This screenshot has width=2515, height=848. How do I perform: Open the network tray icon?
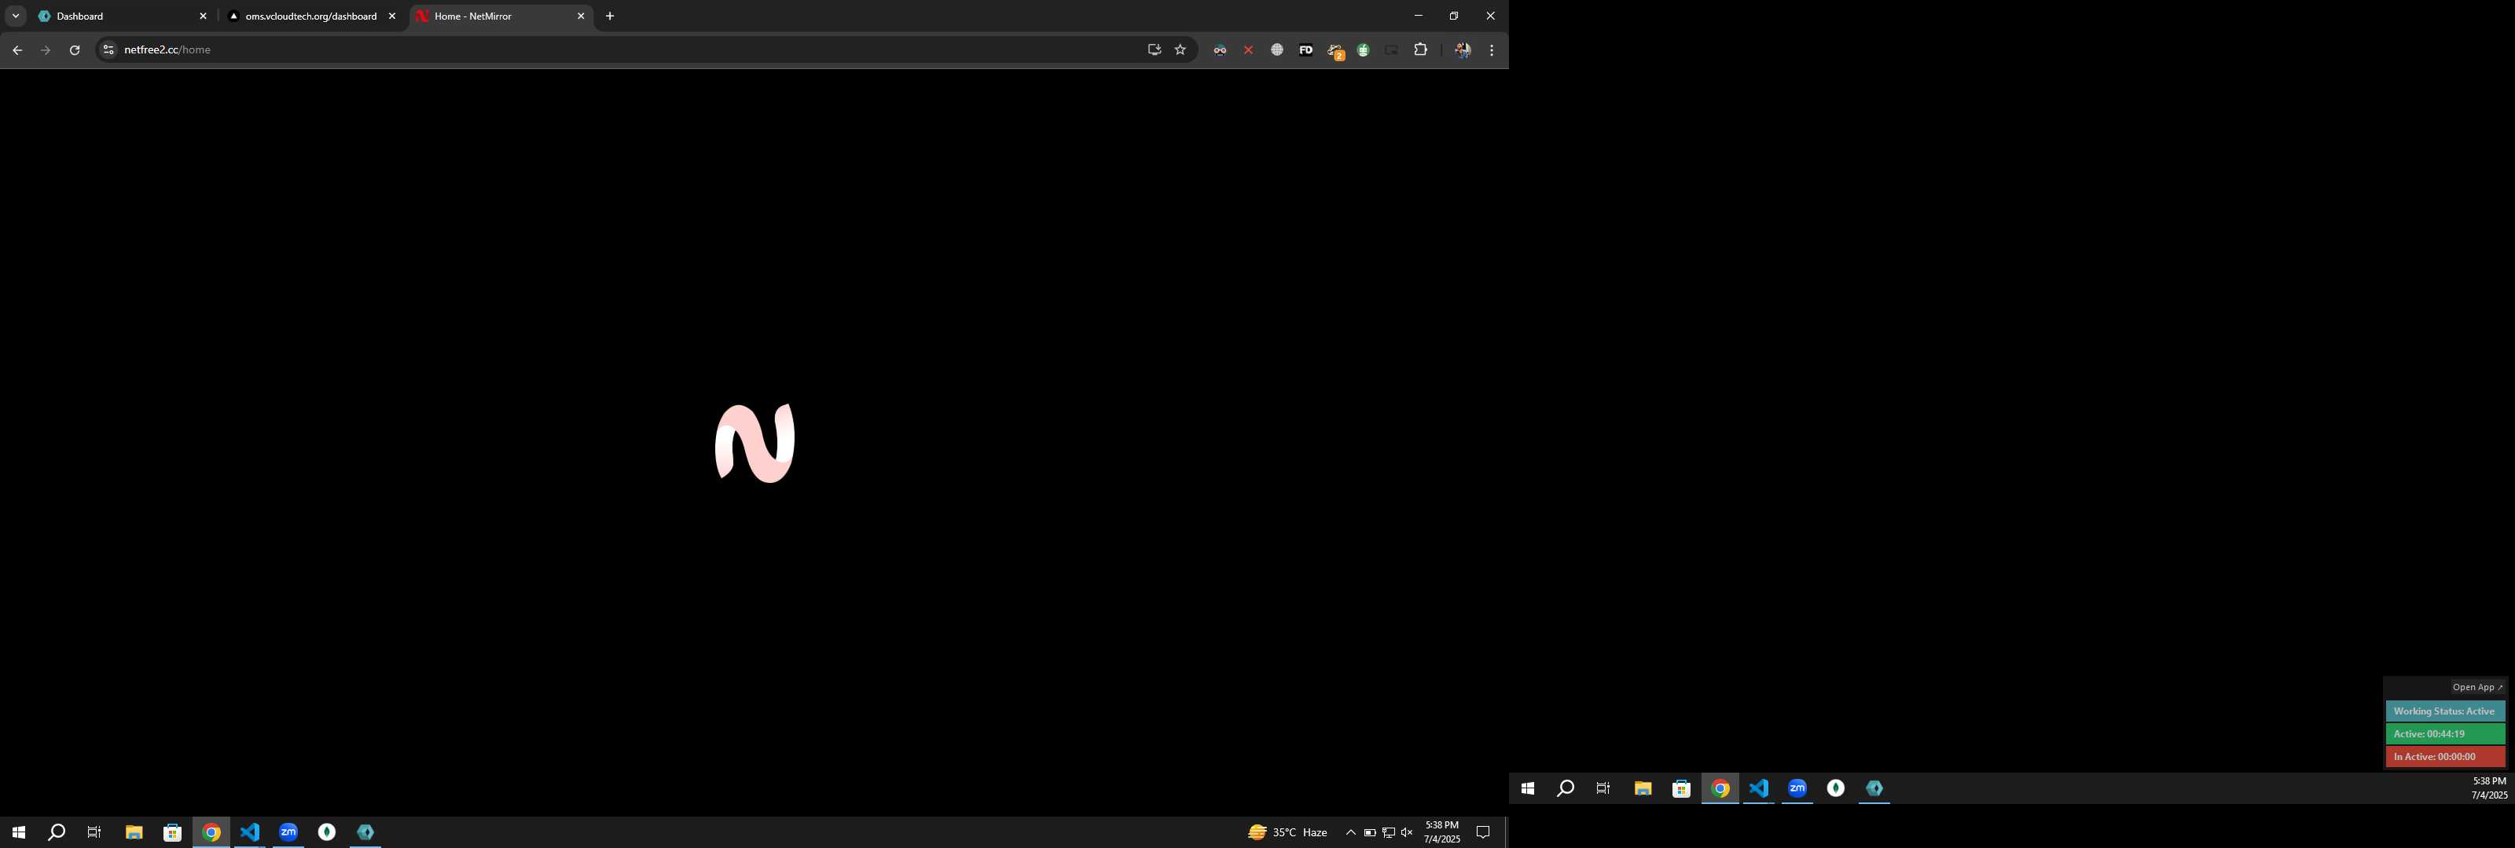[x=1388, y=832]
